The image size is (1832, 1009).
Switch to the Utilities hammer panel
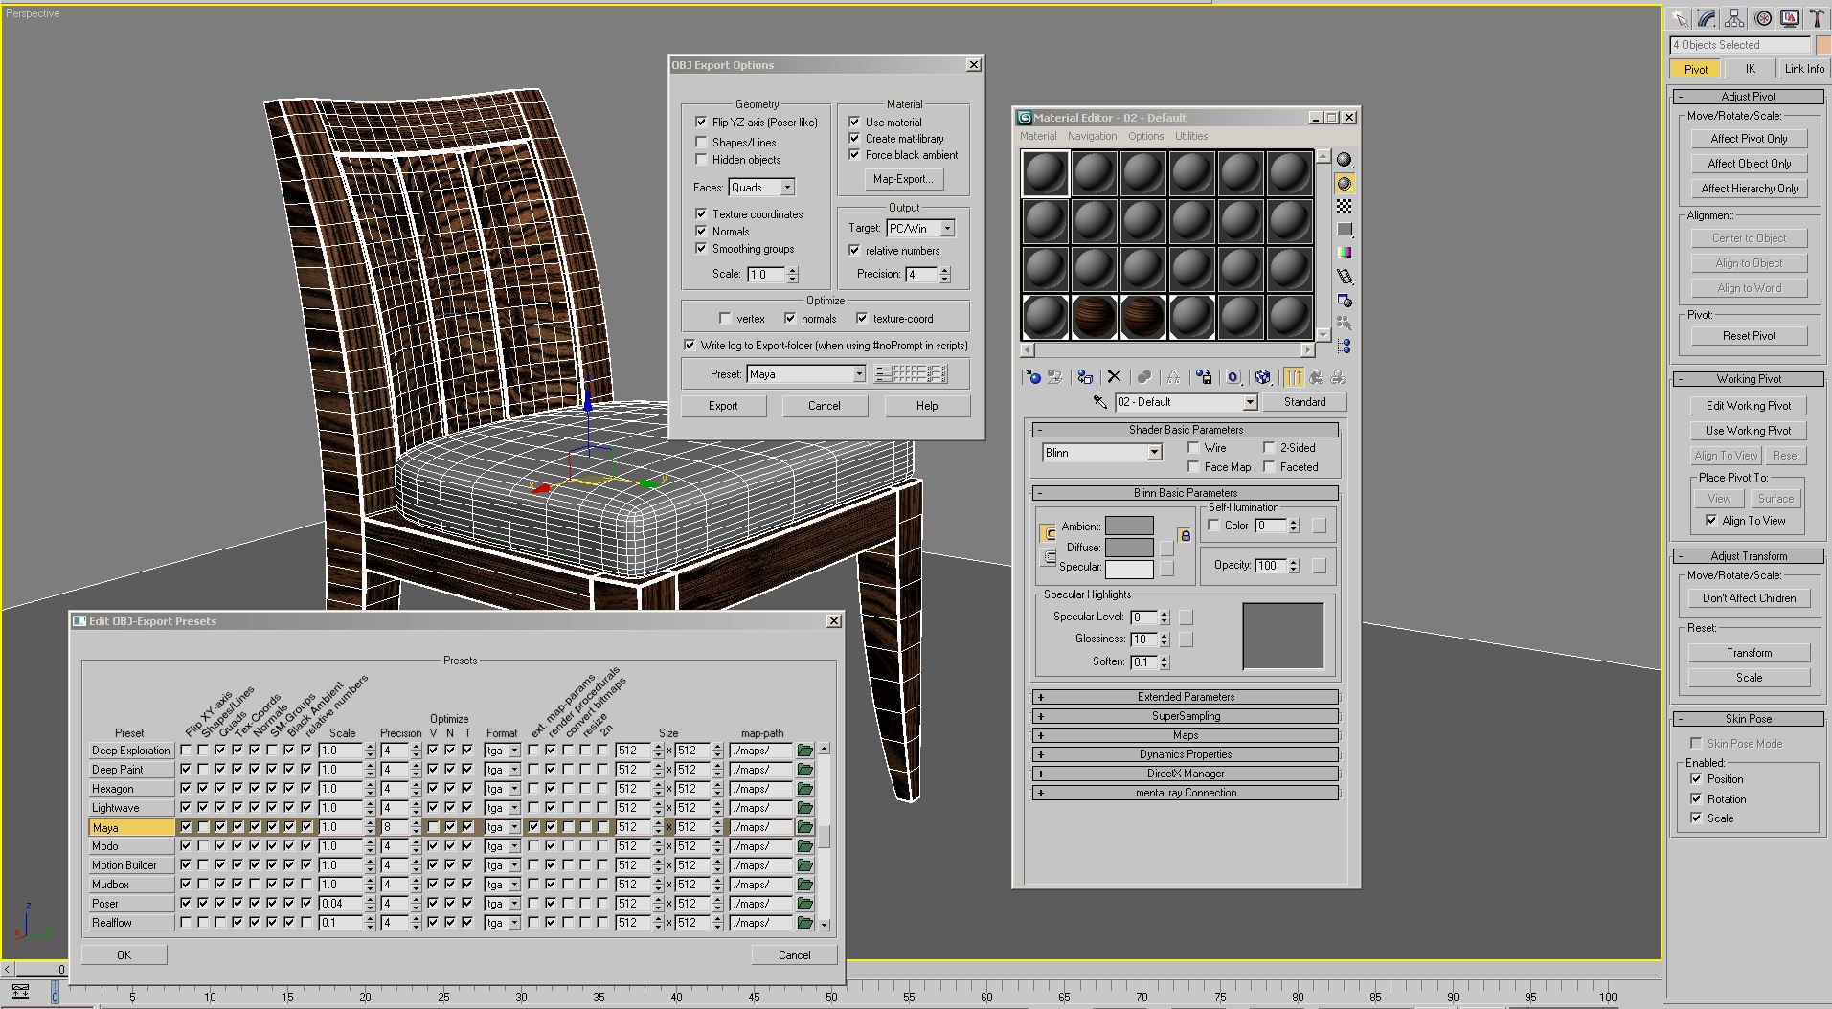click(1816, 18)
